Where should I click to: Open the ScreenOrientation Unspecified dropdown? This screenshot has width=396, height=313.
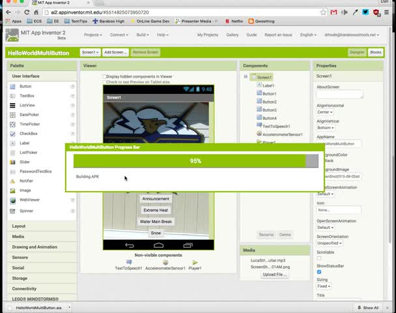pos(330,243)
